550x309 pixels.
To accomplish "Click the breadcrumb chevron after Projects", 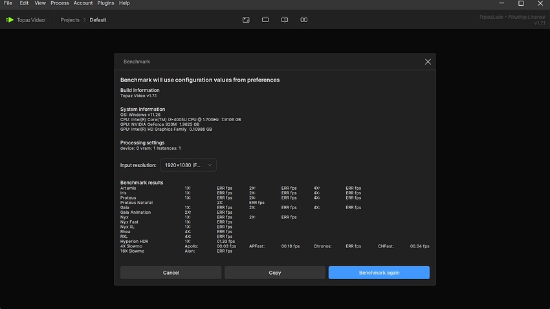I will 85,20.
